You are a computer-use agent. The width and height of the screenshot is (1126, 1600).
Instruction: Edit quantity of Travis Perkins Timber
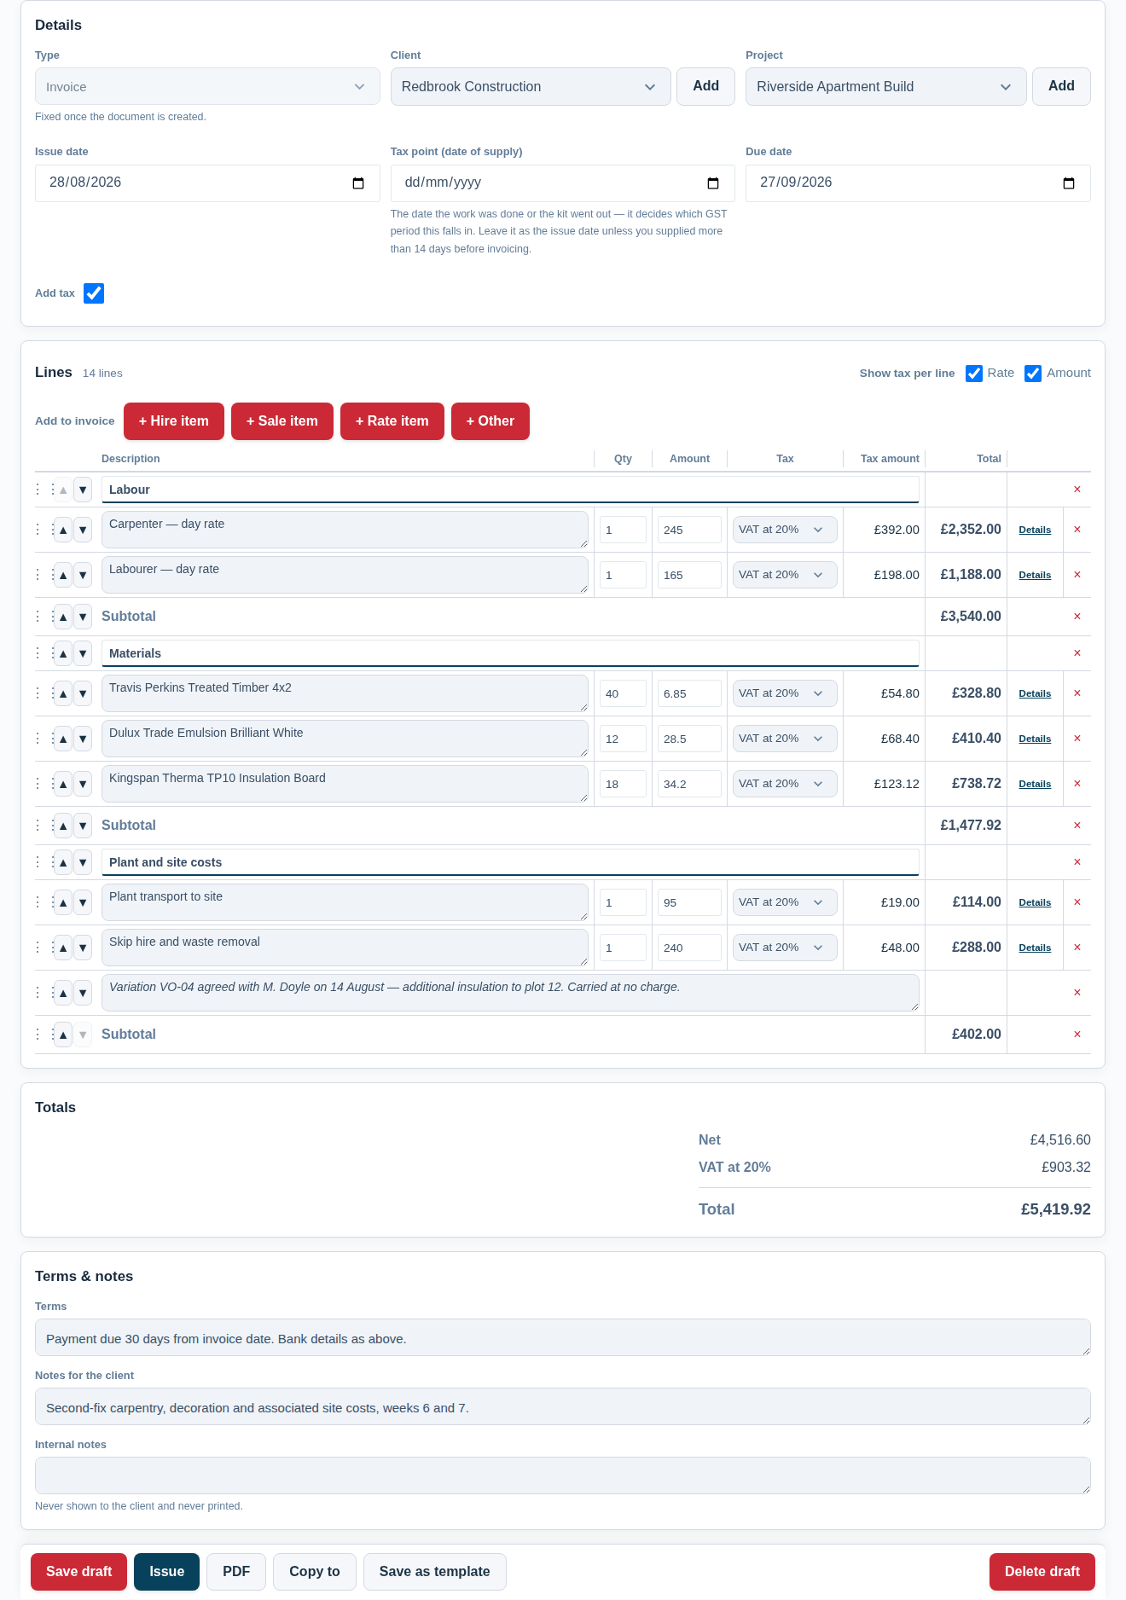click(623, 693)
